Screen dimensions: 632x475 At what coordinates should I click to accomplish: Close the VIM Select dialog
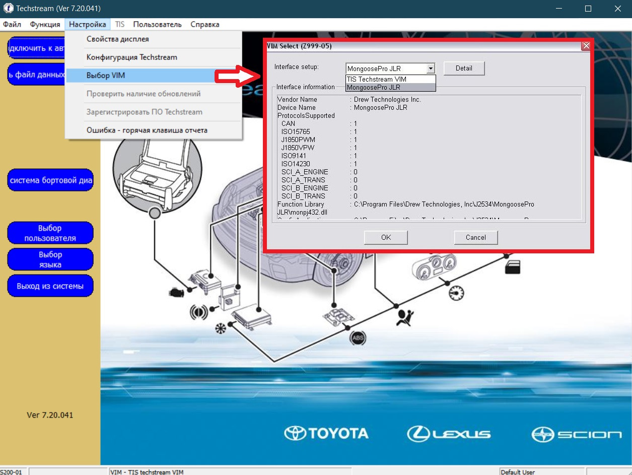pos(586,46)
